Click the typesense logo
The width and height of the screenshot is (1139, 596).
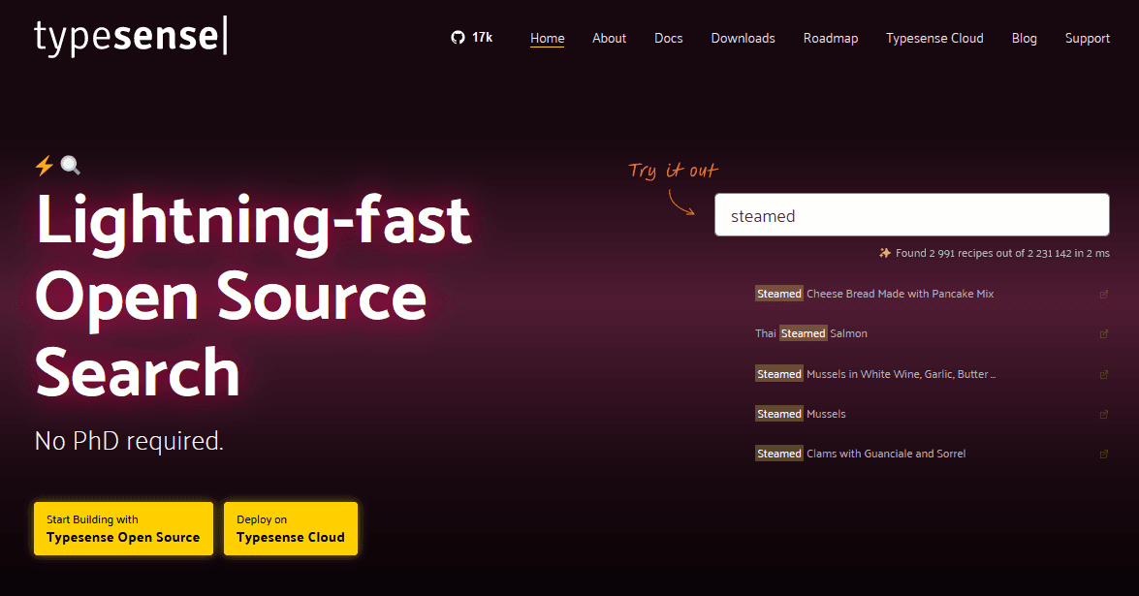click(x=131, y=37)
